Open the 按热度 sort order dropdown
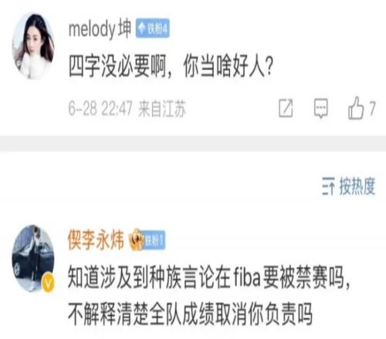The width and height of the screenshot is (386, 339). [x=348, y=186]
